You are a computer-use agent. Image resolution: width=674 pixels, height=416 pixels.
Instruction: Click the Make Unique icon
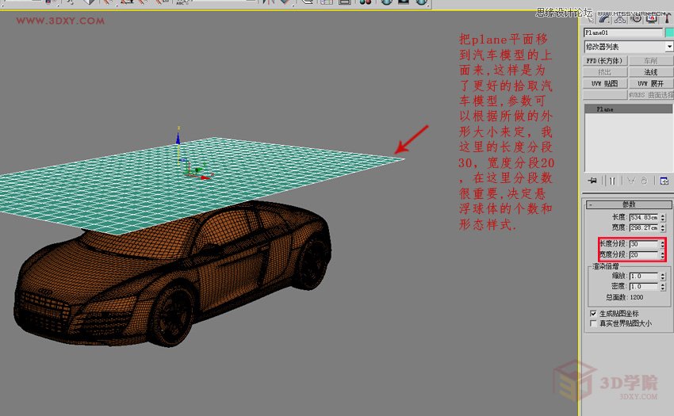630,181
